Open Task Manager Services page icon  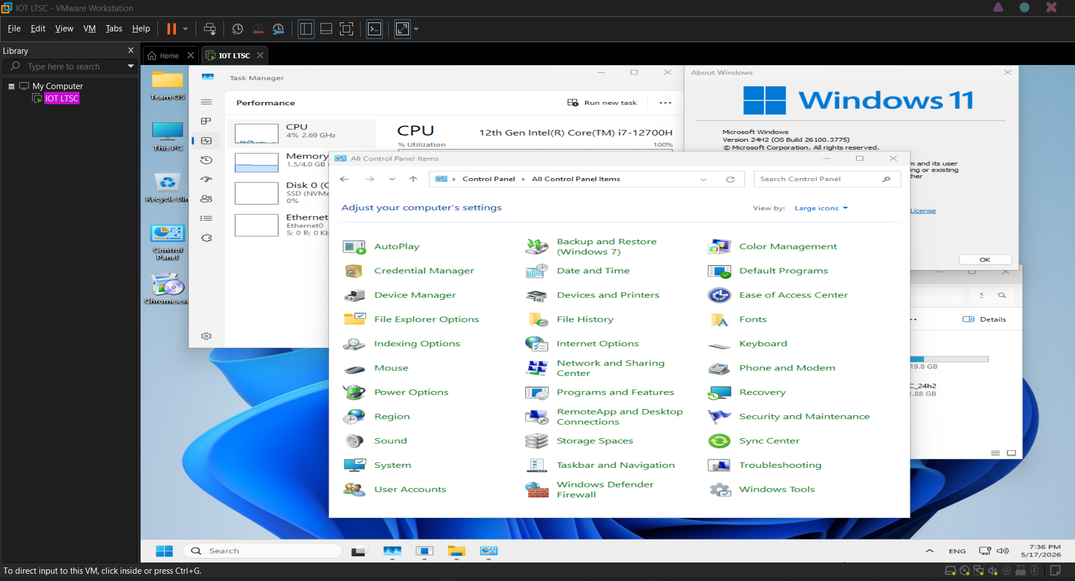pyautogui.click(x=206, y=238)
